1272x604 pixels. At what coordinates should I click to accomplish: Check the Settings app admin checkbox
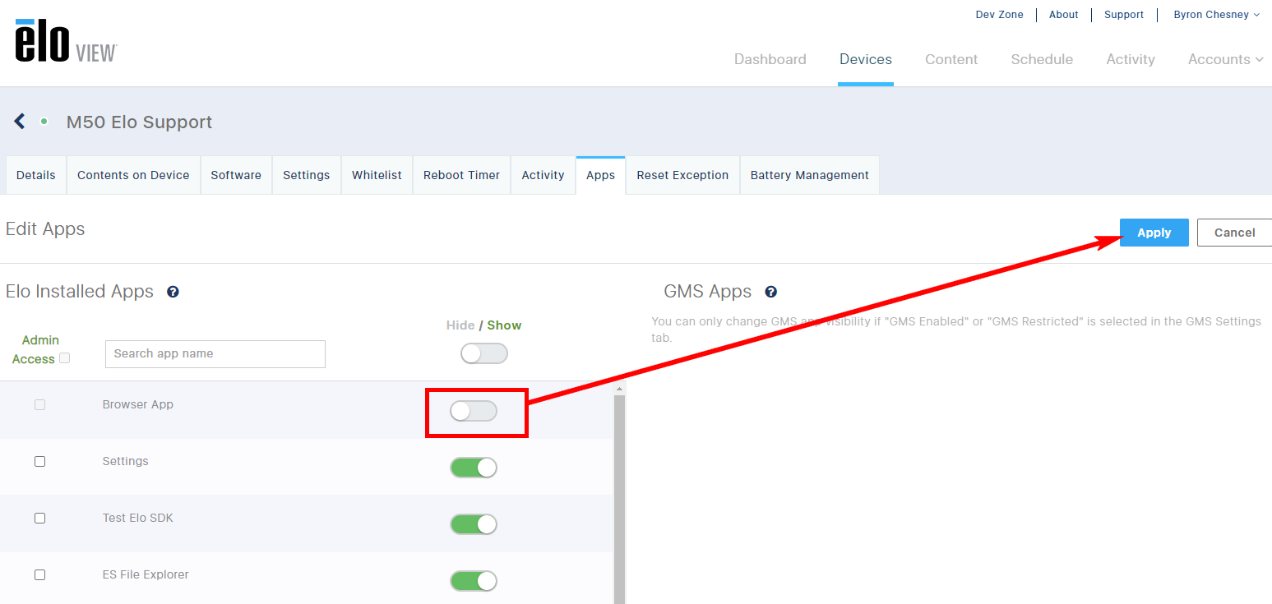coord(39,462)
